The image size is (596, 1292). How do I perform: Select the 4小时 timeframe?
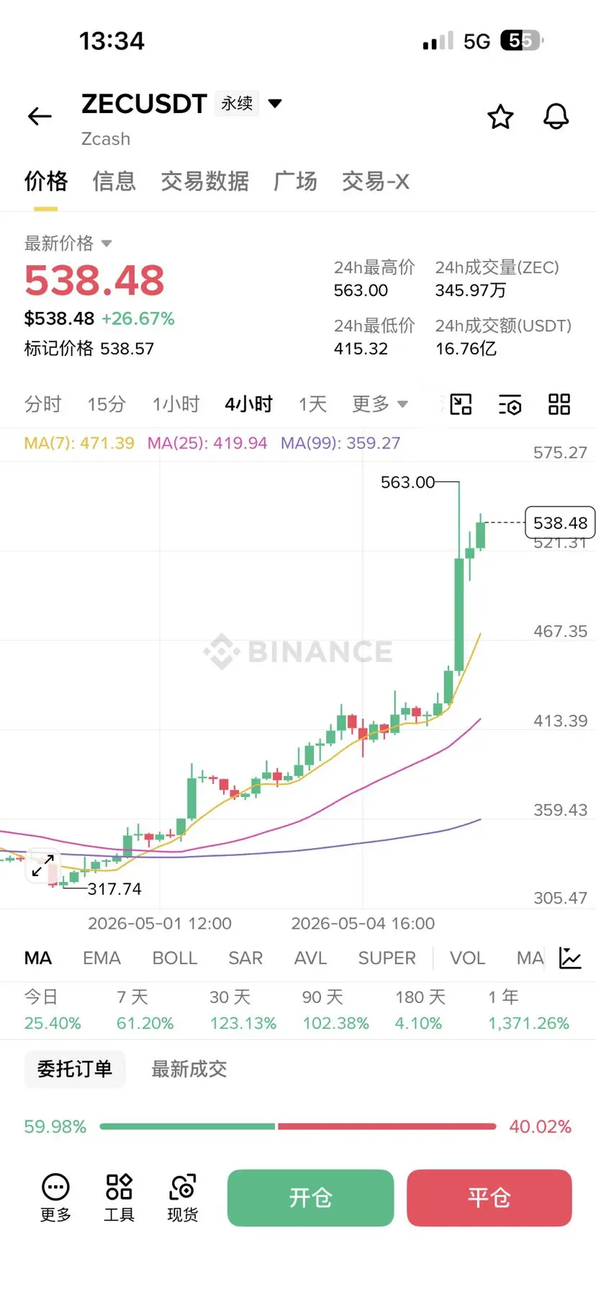(249, 404)
